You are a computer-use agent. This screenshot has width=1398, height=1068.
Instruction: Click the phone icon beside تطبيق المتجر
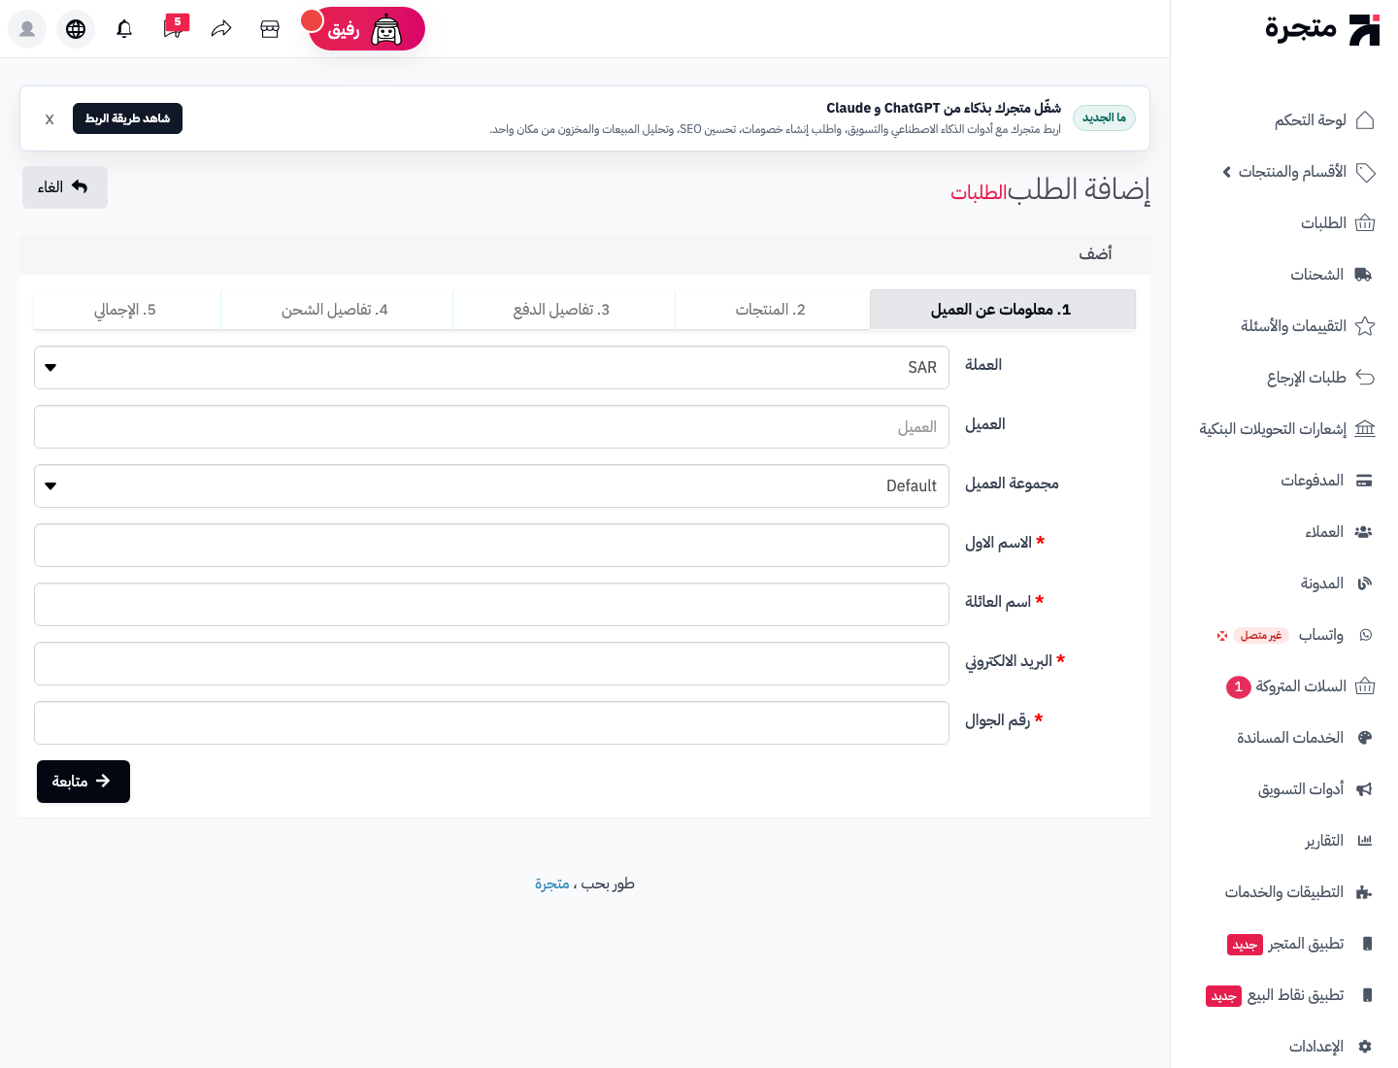[1367, 944]
